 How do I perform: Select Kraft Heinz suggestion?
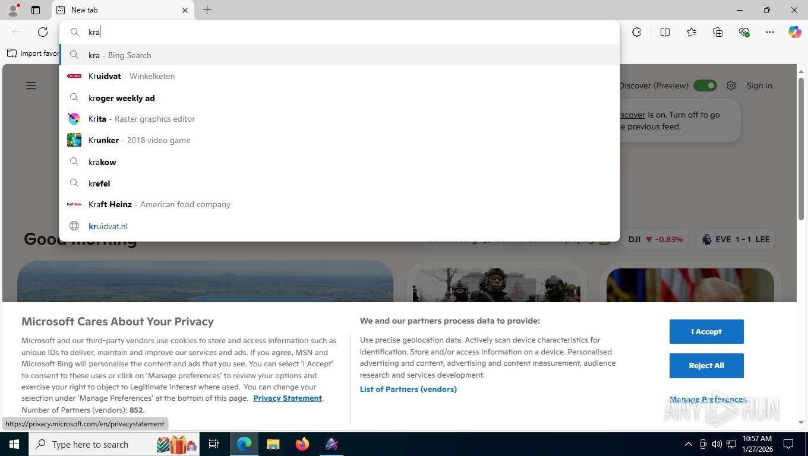click(x=339, y=204)
